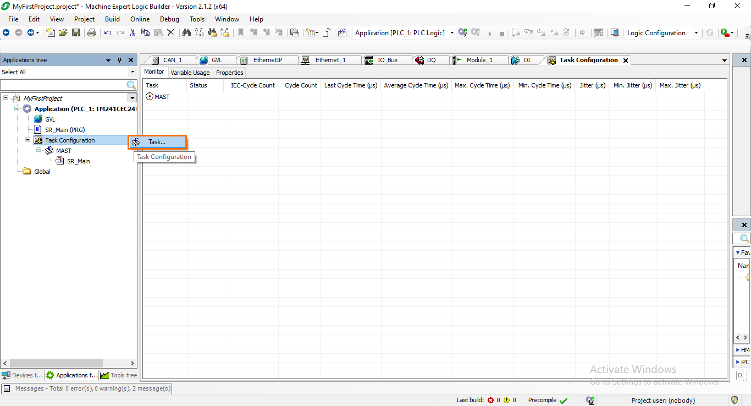Click the IEC-Cycle Count column header
Image resolution: width=751 pixels, height=406 pixels.
click(x=252, y=85)
